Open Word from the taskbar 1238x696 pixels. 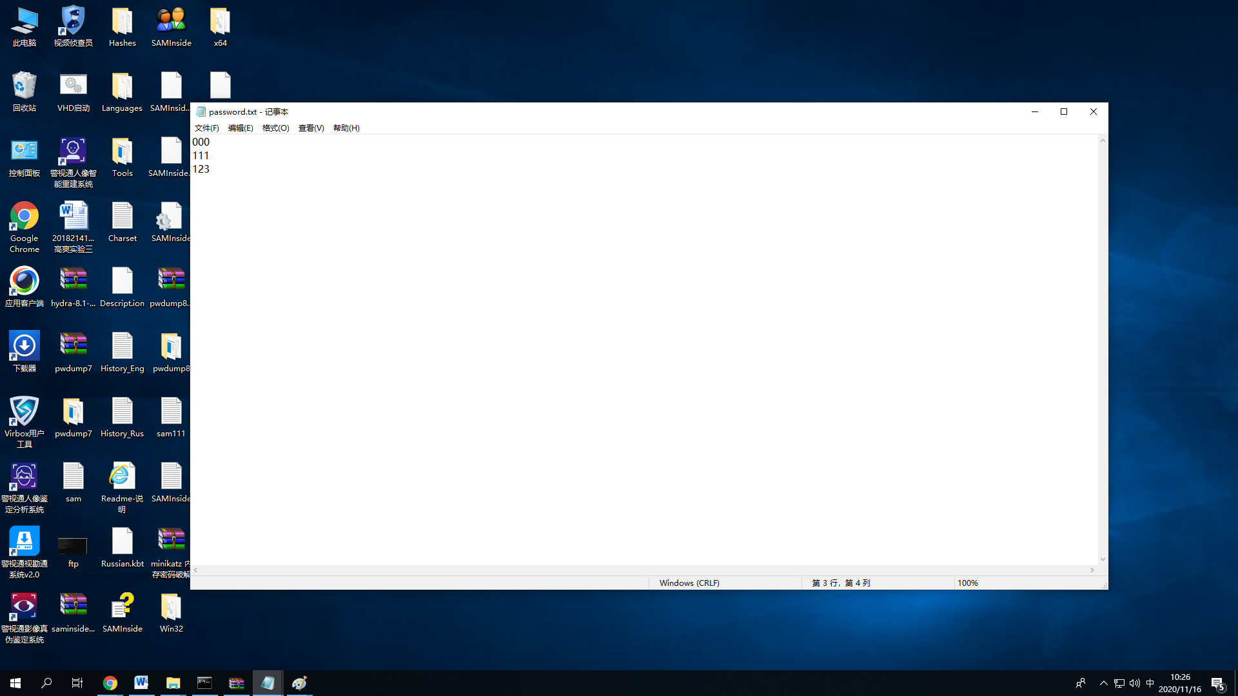pos(141,682)
